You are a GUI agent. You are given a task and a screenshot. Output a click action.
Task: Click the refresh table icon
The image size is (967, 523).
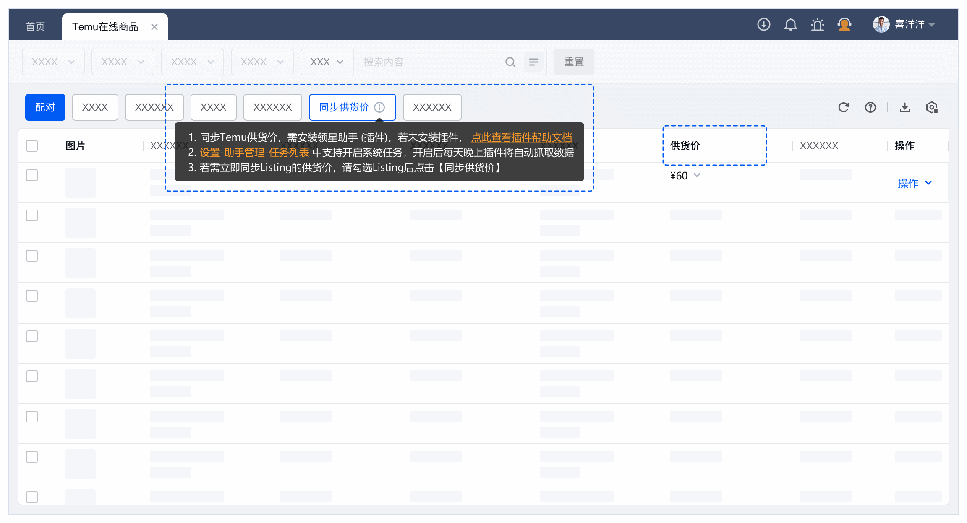coord(843,108)
